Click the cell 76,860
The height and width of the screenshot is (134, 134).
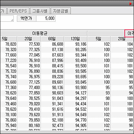pos(8,120)
